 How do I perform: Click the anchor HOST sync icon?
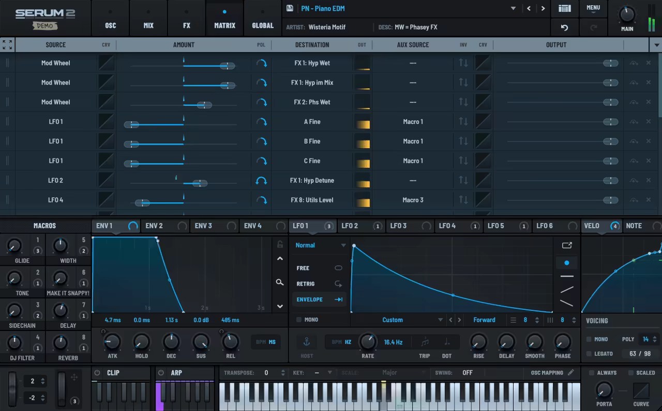[x=307, y=342]
